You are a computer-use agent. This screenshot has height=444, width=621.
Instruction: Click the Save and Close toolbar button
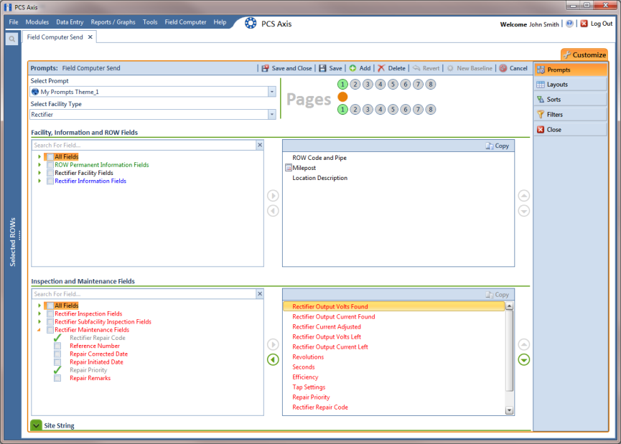[286, 68]
